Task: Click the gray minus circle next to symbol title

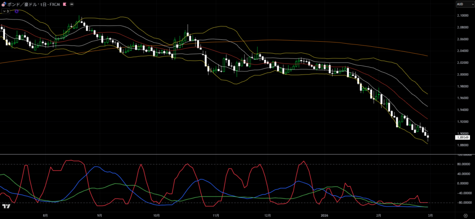Action: 71,4
